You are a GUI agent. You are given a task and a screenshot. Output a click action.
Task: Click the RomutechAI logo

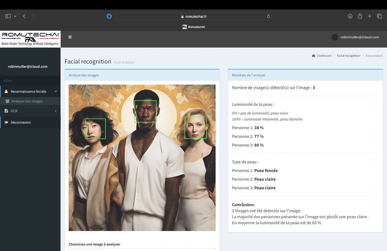point(30,39)
